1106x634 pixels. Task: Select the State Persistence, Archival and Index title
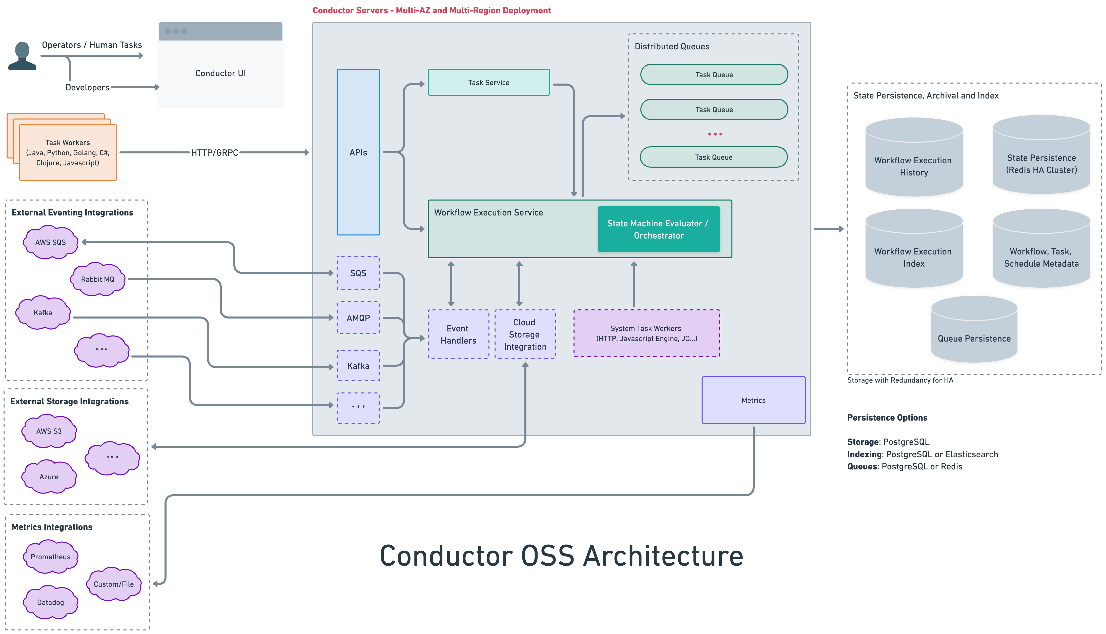[925, 95]
